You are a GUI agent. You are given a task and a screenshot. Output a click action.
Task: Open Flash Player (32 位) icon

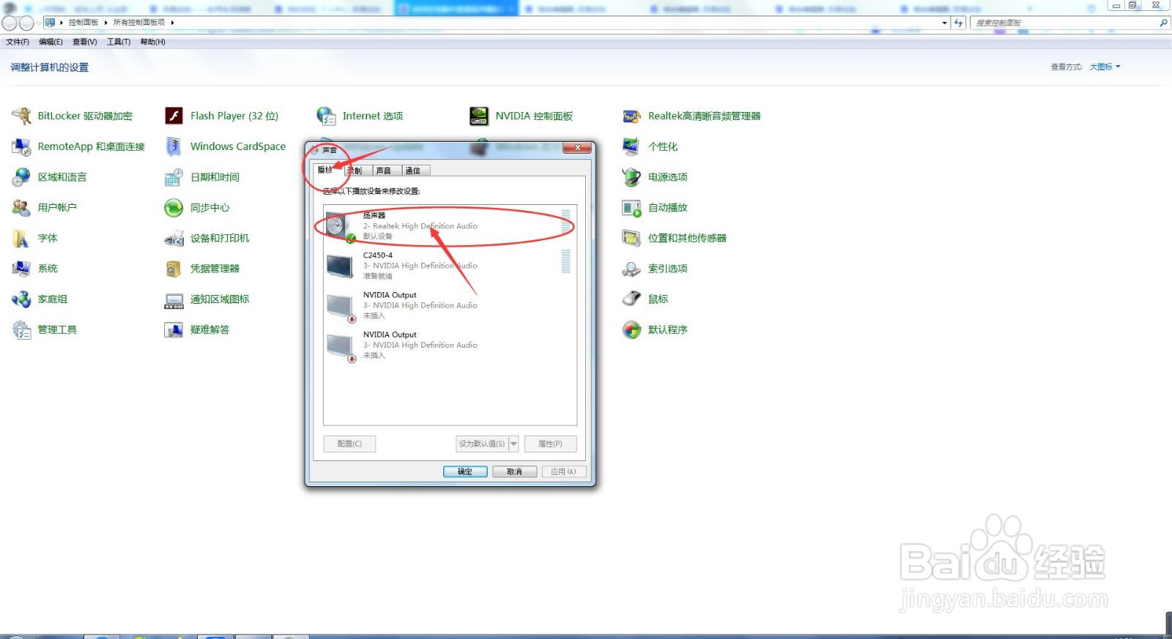[x=174, y=116]
